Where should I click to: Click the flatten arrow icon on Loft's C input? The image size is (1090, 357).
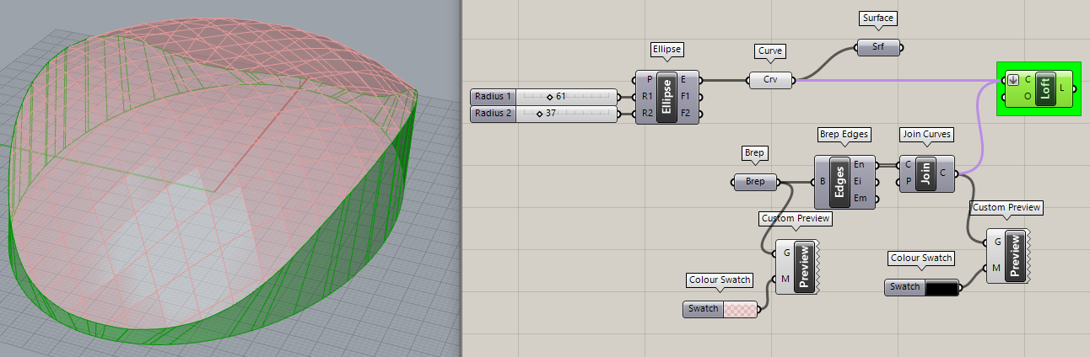click(1013, 80)
